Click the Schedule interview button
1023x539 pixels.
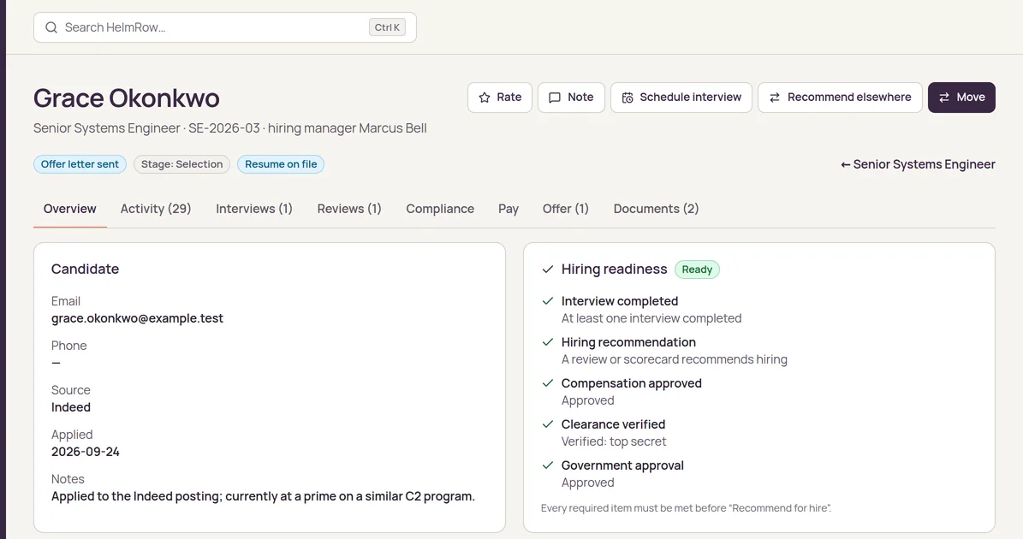pos(681,98)
